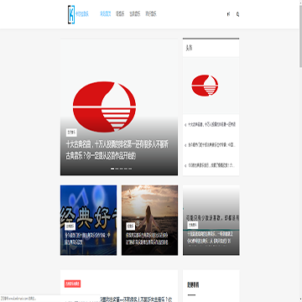Viewport: 302px width, 302px height.
Task: Open the blue 经典好 article card image
Action: pos(88,220)
